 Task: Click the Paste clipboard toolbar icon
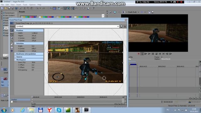(x=31, y=8)
